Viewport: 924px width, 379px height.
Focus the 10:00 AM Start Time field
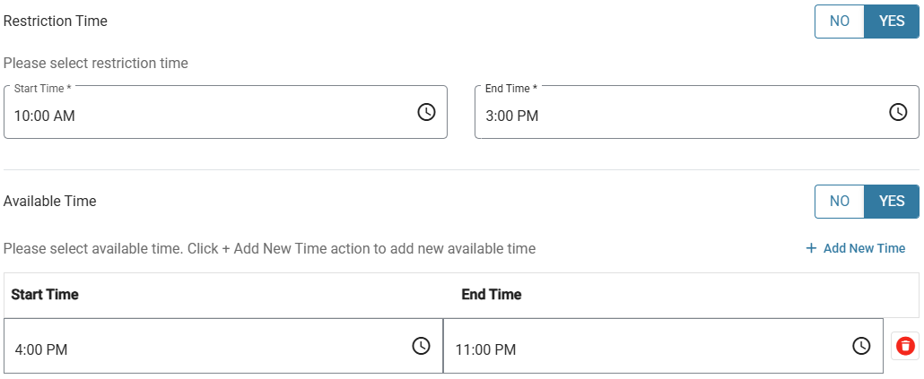[226, 112]
